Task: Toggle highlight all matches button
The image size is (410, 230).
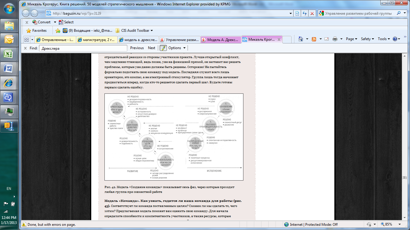Action: 163,48
